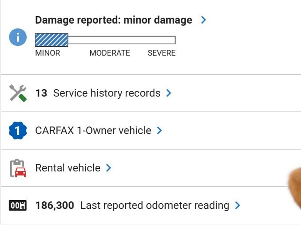The image size is (301, 225).
Task: Click the 186,300 odometer value
Action: 54,205
